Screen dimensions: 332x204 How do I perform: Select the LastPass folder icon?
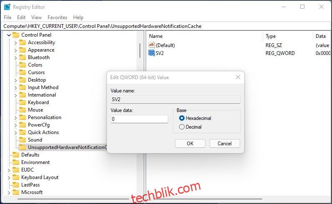[x=16, y=185]
